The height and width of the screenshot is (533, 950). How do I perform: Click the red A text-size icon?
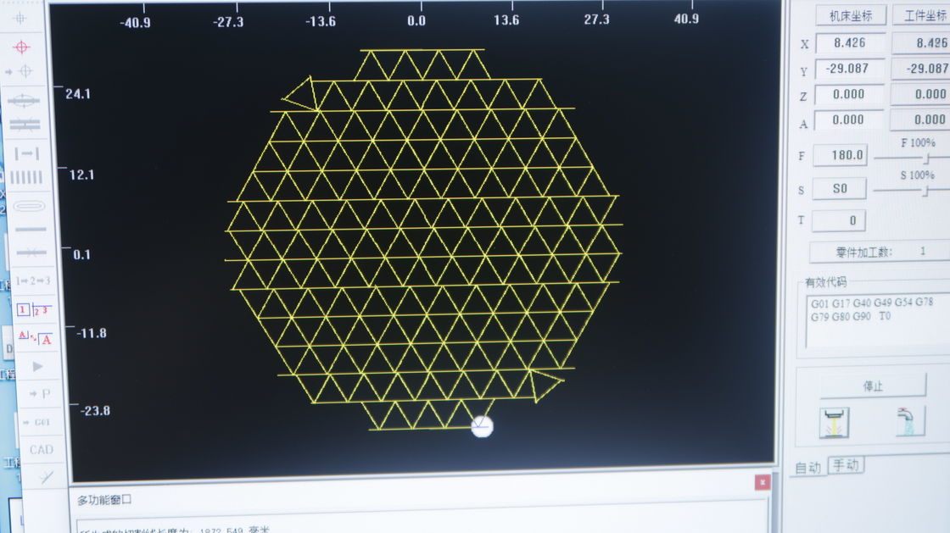click(x=36, y=338)
